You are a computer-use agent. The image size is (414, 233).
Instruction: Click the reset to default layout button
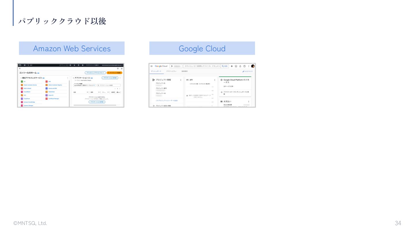tap(95, 73)
